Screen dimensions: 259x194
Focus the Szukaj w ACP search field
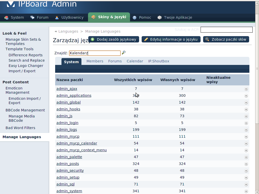(226, 30)
